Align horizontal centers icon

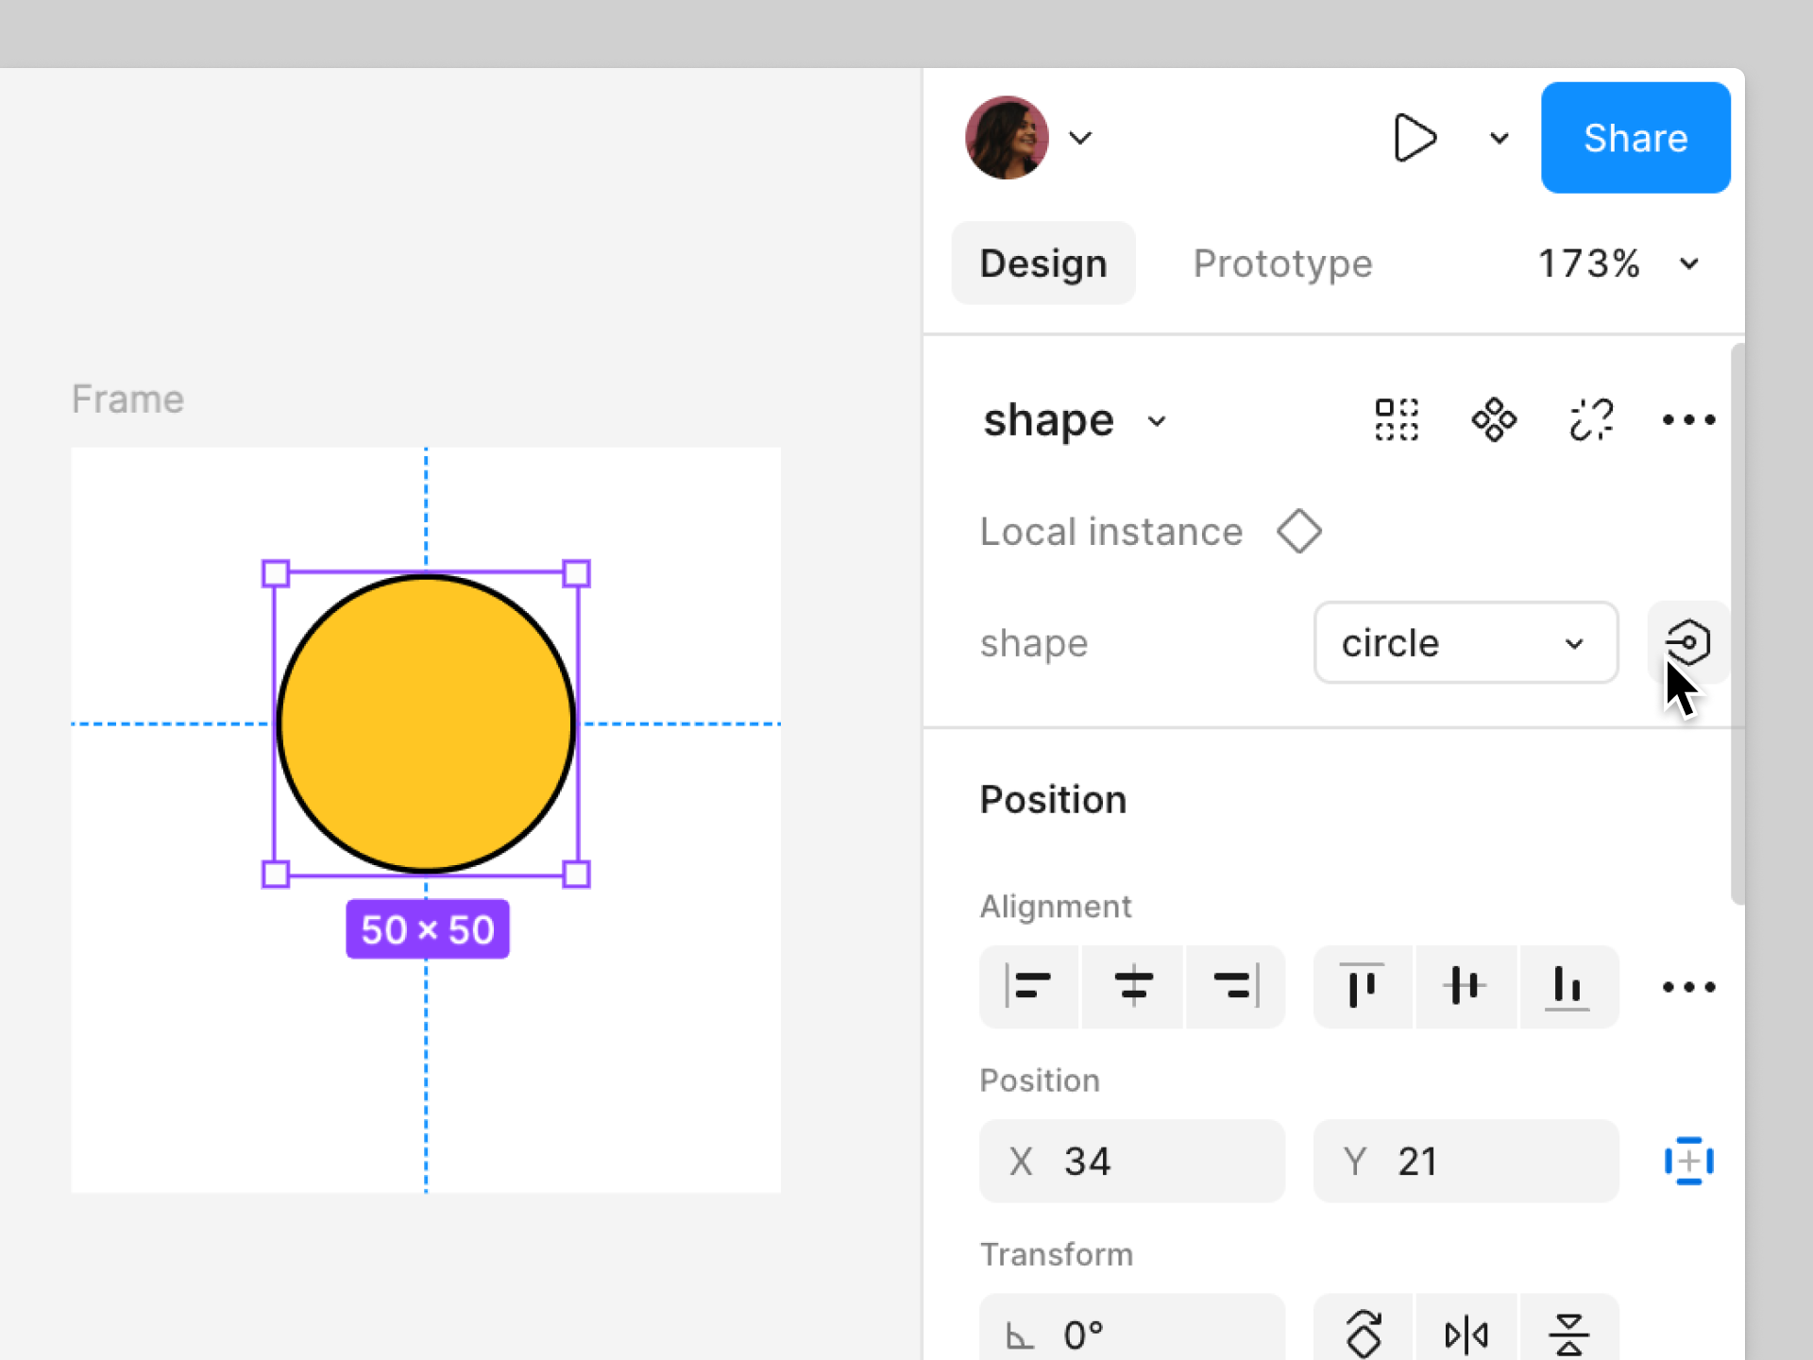tap(1133, 987)
